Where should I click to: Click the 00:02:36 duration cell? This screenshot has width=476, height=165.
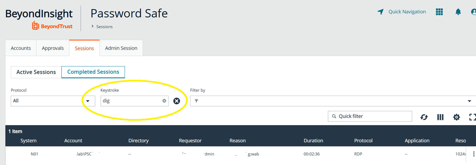pos(311,154)
